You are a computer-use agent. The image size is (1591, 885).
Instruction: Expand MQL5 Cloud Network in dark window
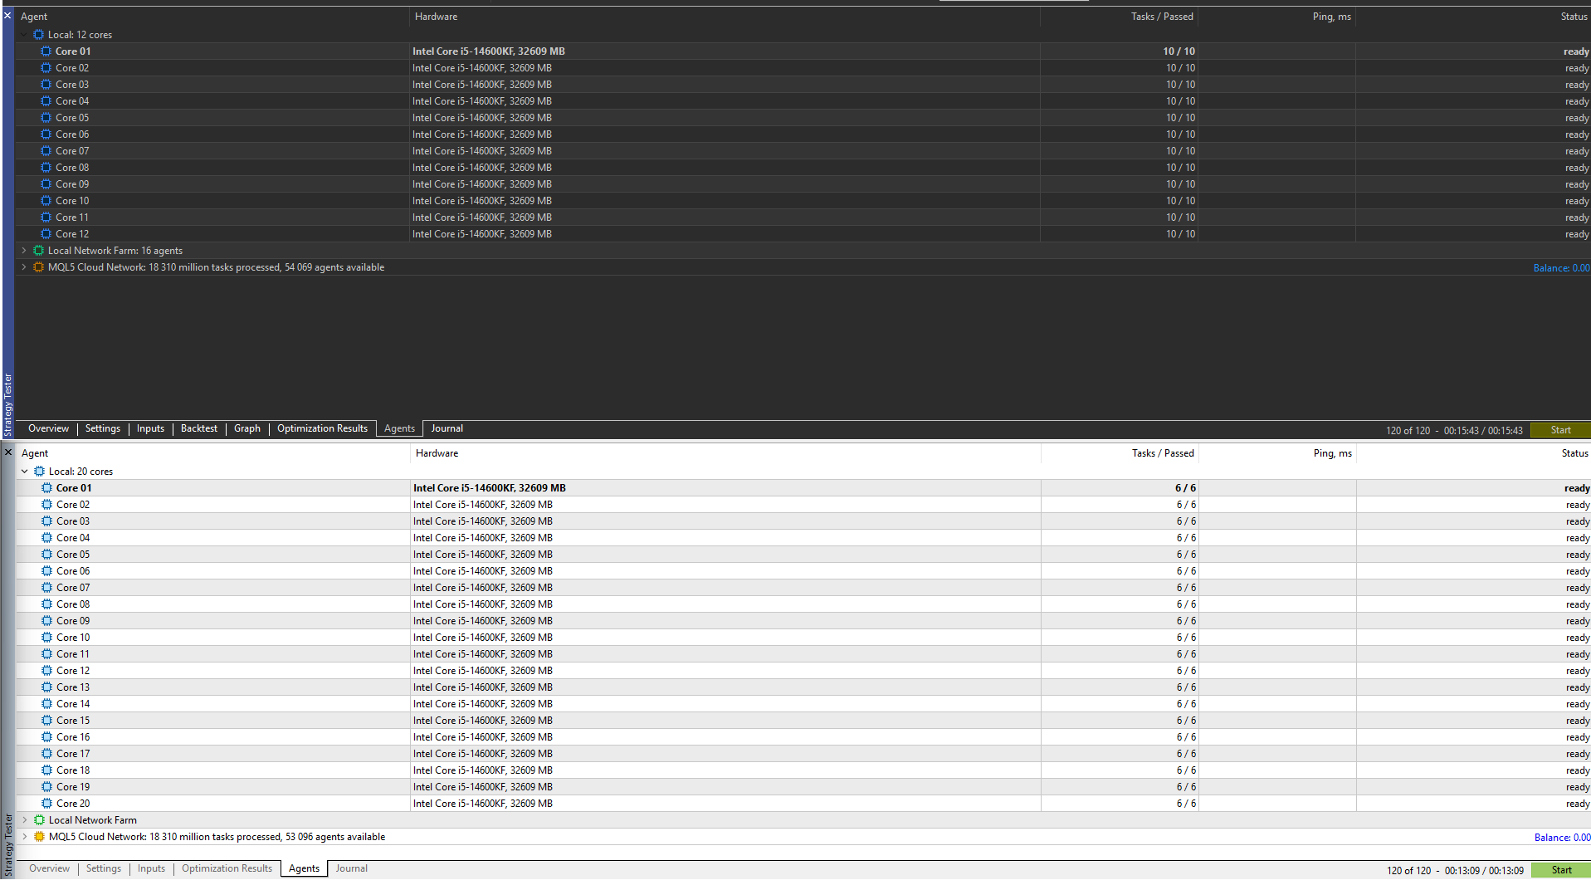(24, 267)
